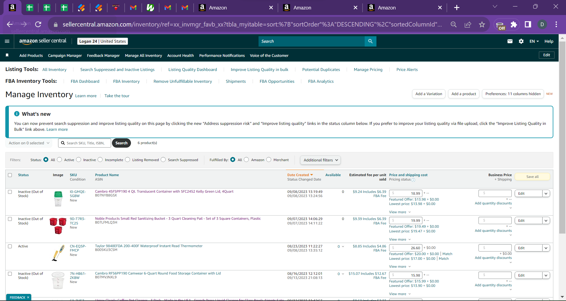Screen dimensions: 566x301
Task: Click the black Search button beside SKU field
Action: pyautogui.click(x=121, y=143)
